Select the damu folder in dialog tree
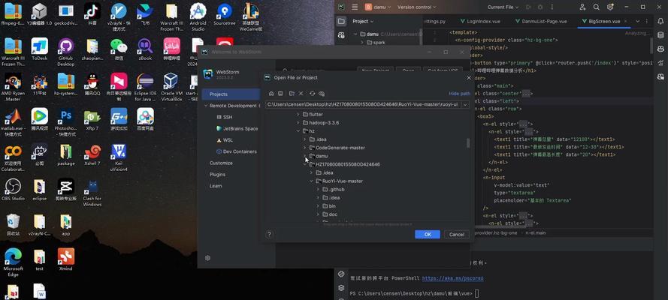The height and width of the screenshot is (300, 668). (319, 156)
